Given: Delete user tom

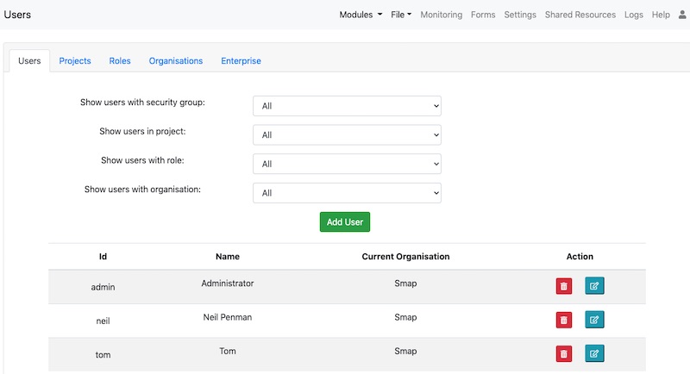Looking at the screenshot, I should [563, 353].
